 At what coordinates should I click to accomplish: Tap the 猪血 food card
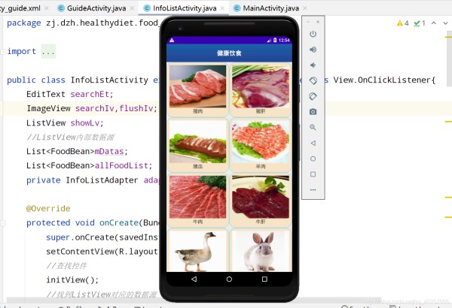coord(197,145)
